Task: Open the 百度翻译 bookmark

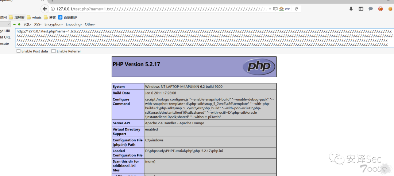Action: (x=67, y=17)
